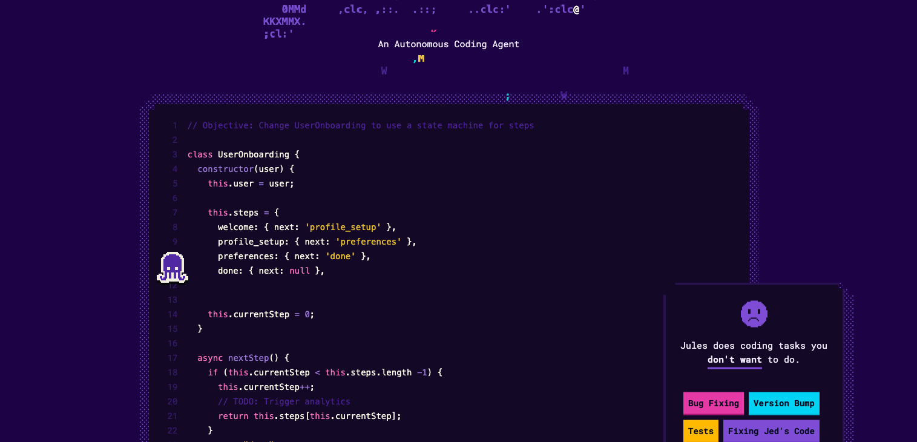This screenshot has height=442, width=917.
Task: Click the "async nextStep()" method declaration
Action: pyautogui.click(x=243, y=358)
